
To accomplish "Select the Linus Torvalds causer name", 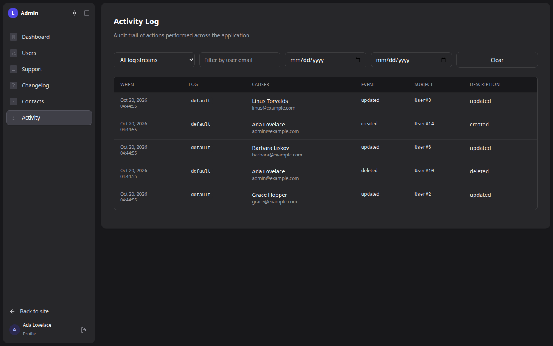I will tap(270, 101).
